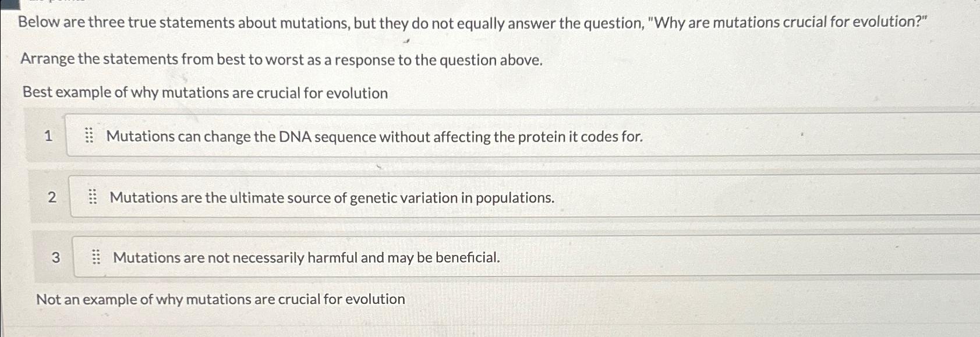The width and height of the screenshot is (980, 337).
Task: Click the rank number 1 label
Action: 49,137
